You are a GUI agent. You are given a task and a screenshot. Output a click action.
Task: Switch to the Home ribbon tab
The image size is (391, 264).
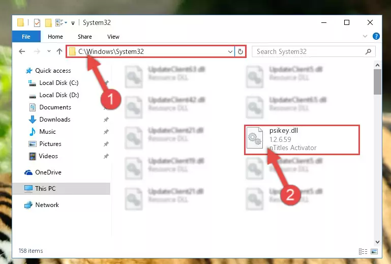(x=55, y=37)
